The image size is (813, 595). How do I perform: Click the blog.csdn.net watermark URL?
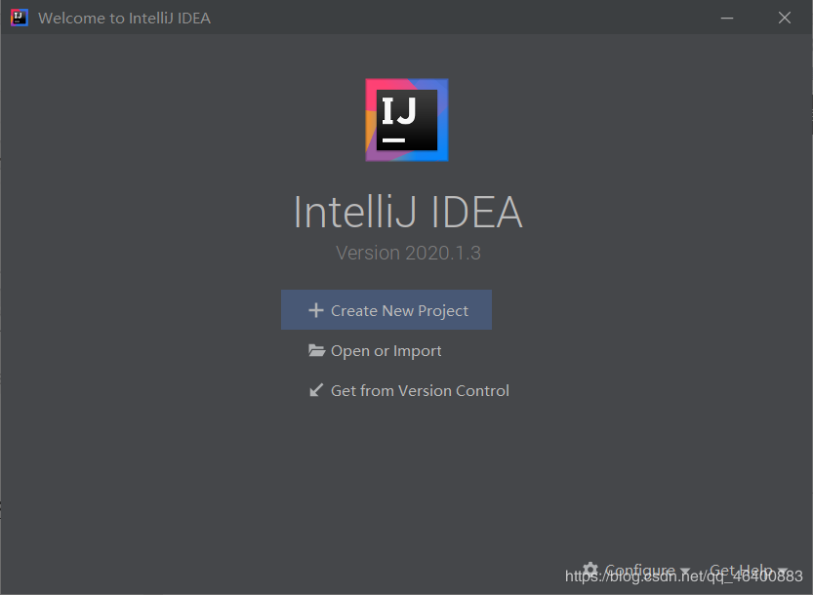pos(683,577)
